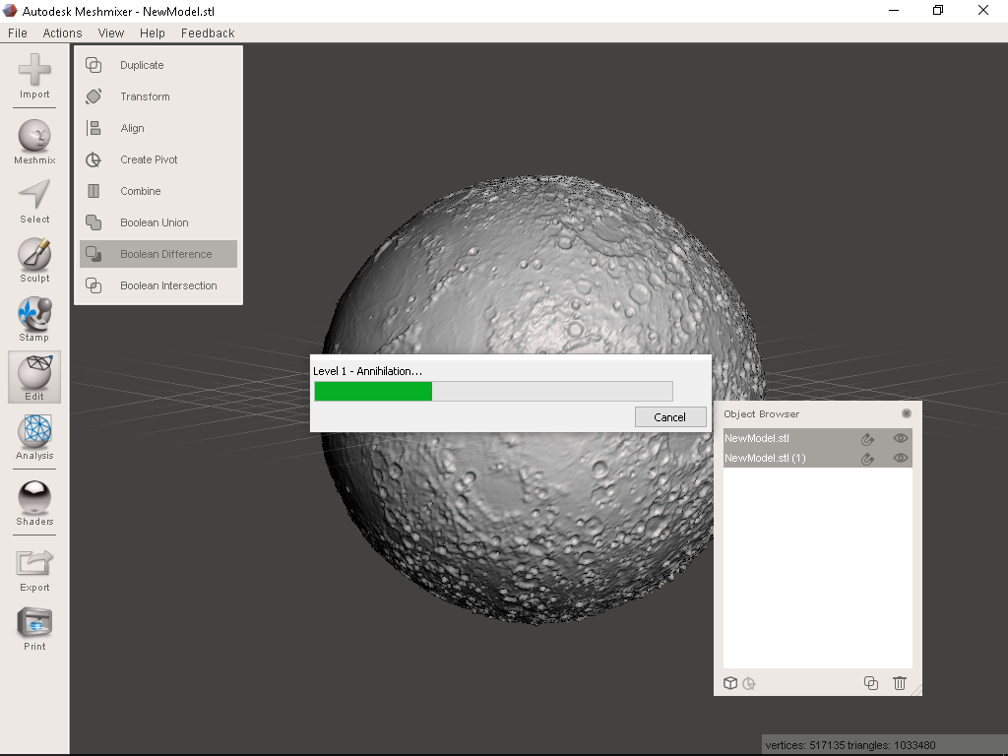1008x756 pixels.
Task: Open the Print tool
Action: click(33, 622)
